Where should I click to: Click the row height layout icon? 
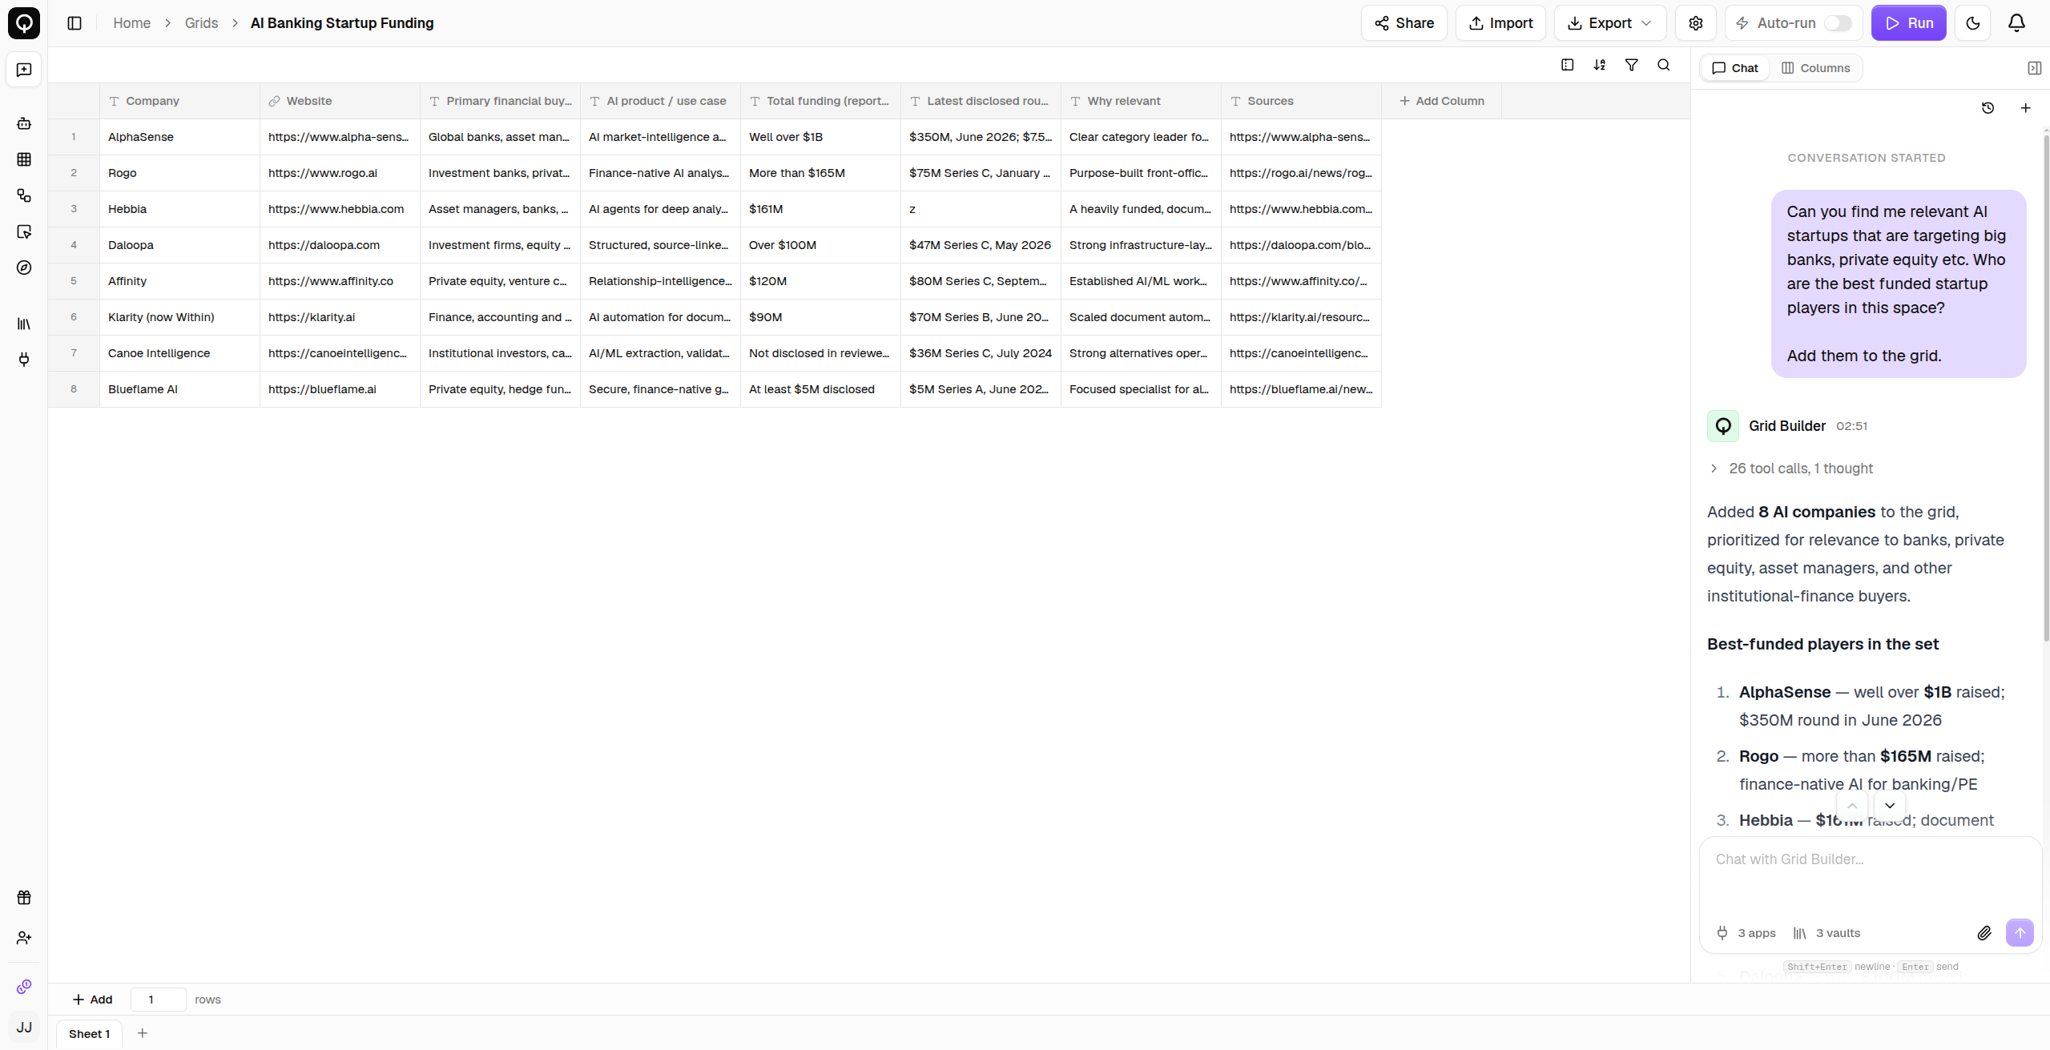pyautogui.click(x=1568, y=65)
